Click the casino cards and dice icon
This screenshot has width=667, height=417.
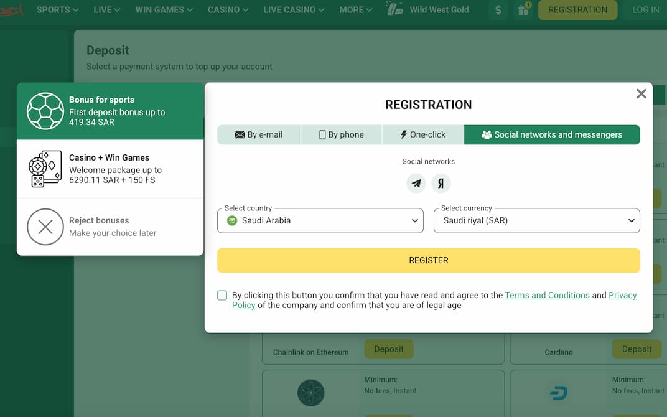pos(45,169)
